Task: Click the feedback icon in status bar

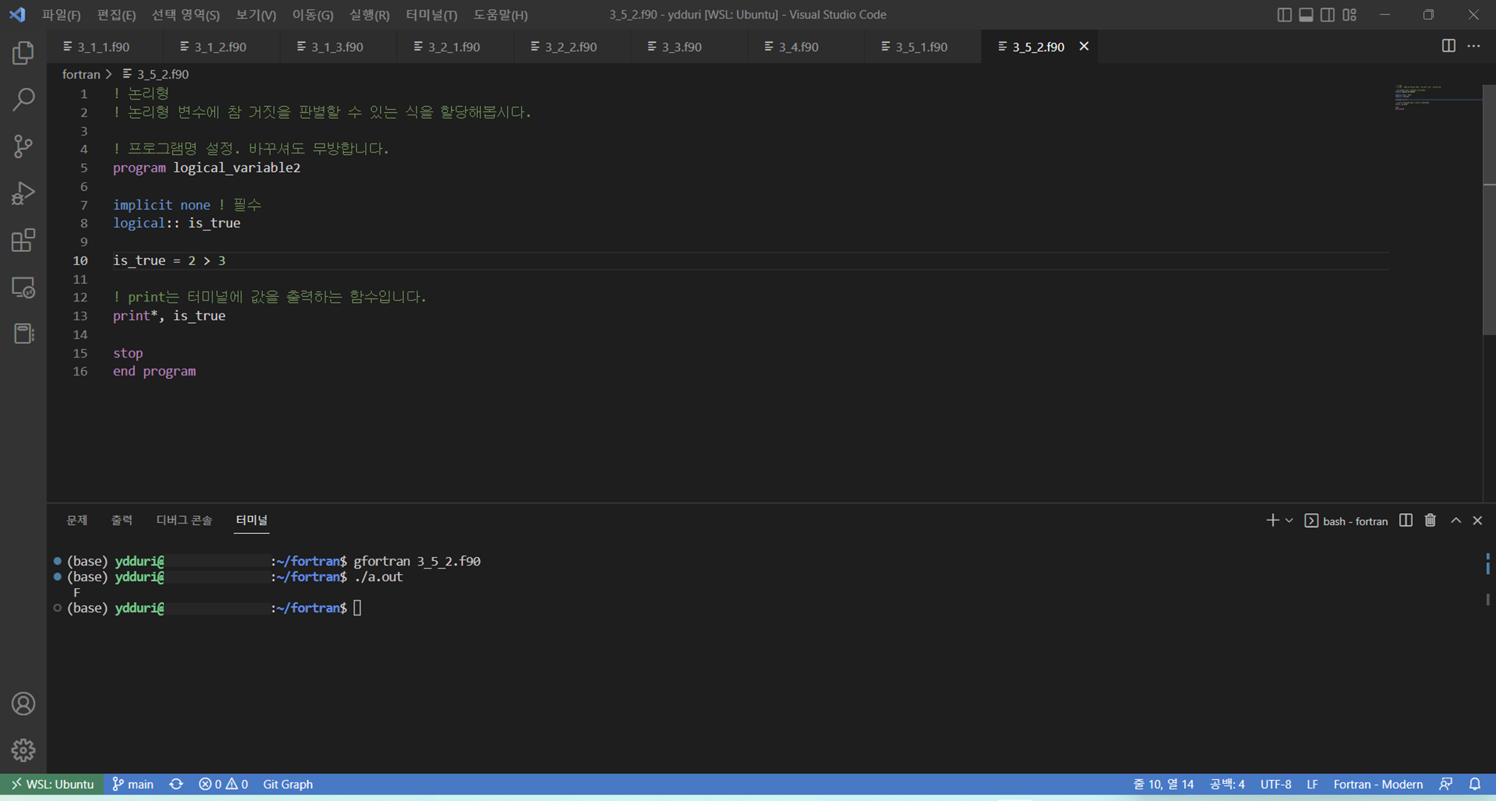Action: tap(1446, 784)
